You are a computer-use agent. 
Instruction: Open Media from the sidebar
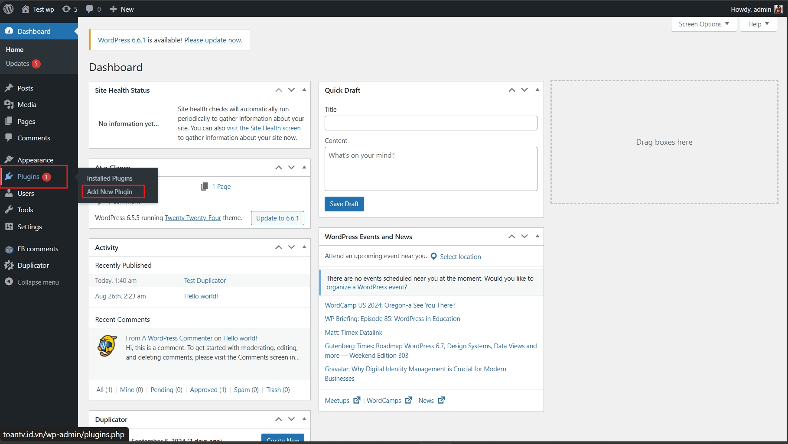click(26, 105)
